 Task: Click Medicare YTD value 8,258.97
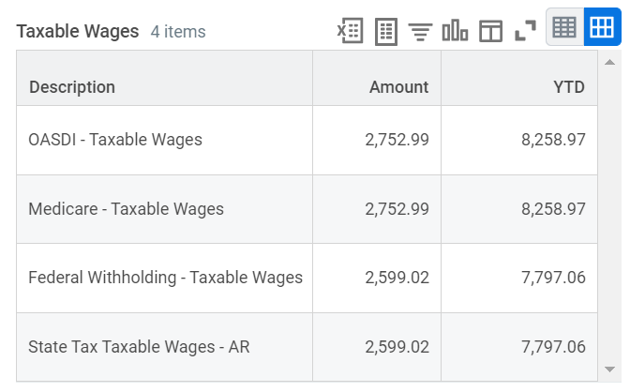tap(553, 209)
